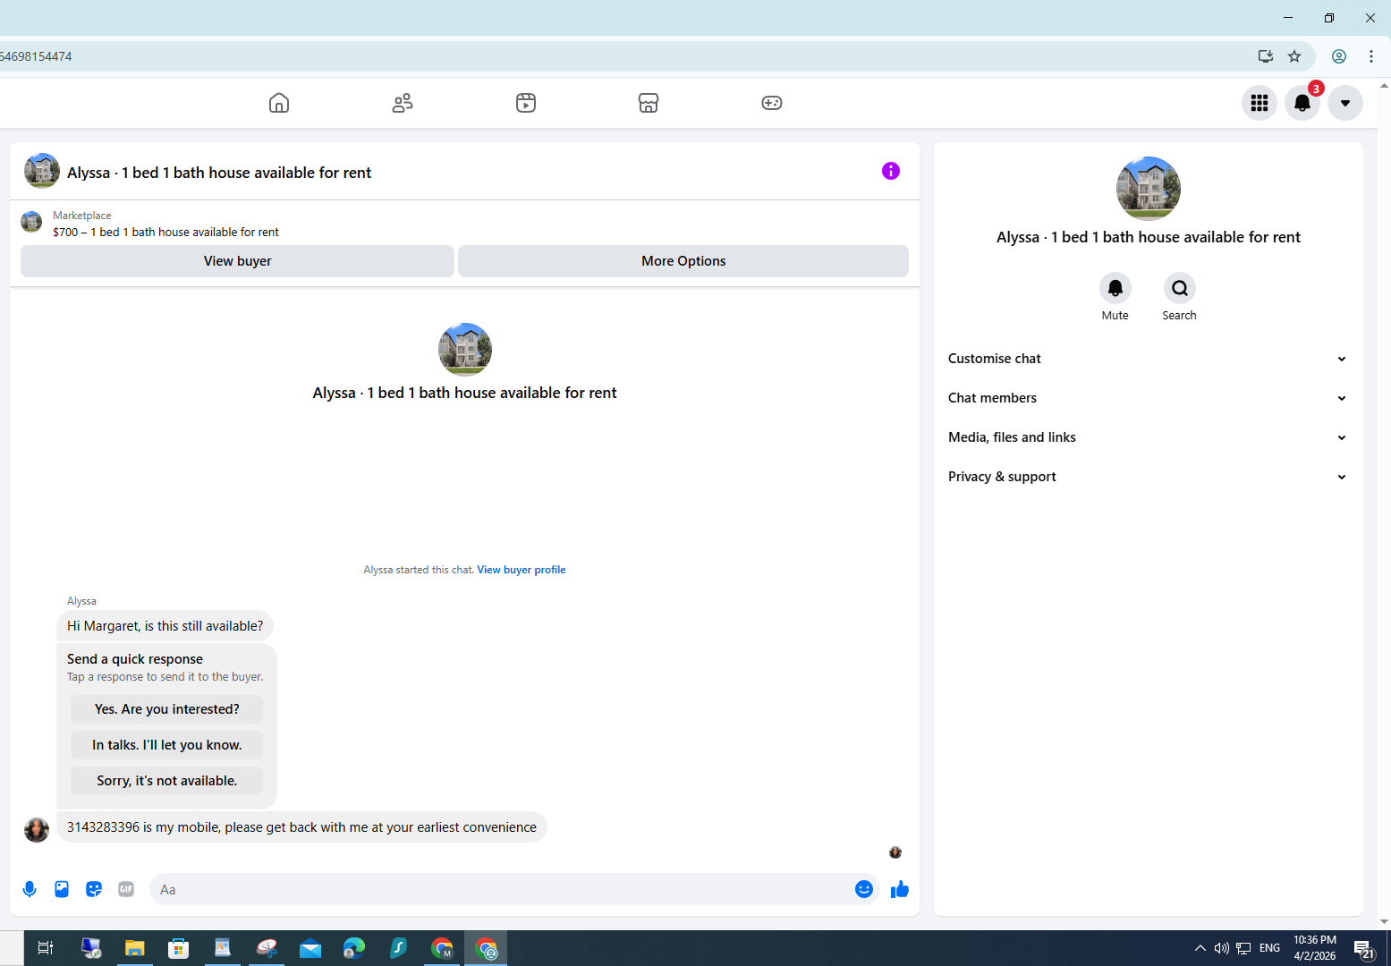The image size is (1391, 966).
Task: Open the Marketplace tab icon
Action: [649, 103]
